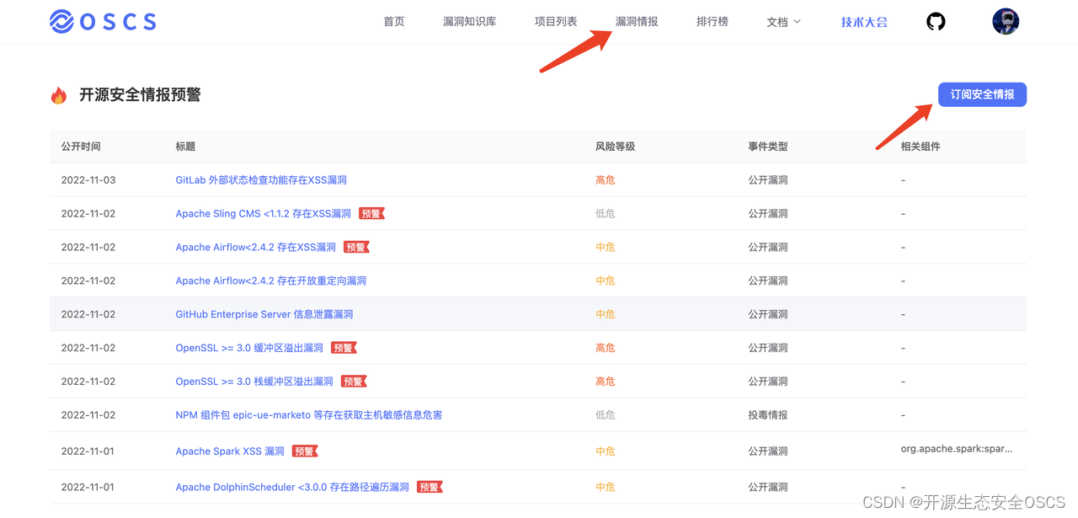The width and height of the screenshot is (1078, 518).
Task: Click 预警 tag on Apache DolphinScheduler row
Action: click(430, 487)
